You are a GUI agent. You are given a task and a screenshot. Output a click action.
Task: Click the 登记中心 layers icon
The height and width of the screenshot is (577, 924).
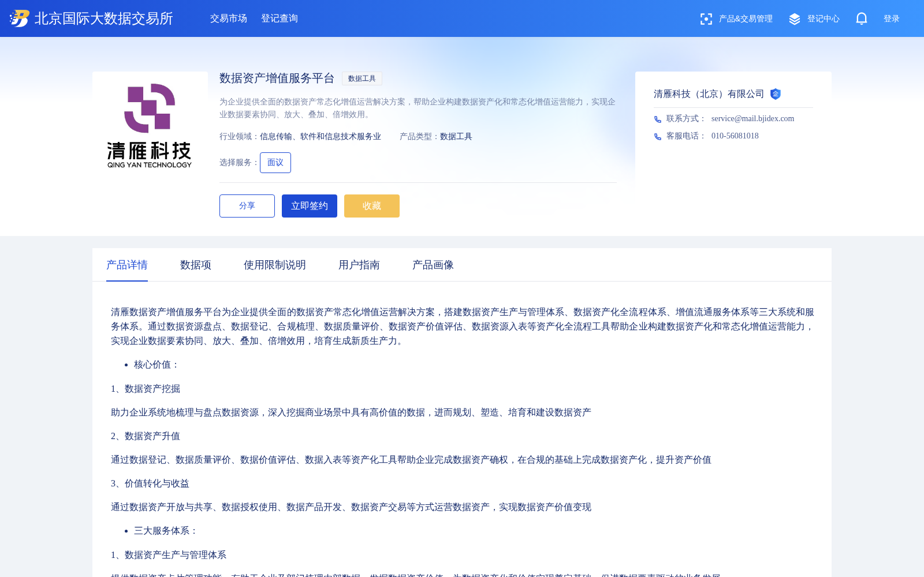coord(795,19)
